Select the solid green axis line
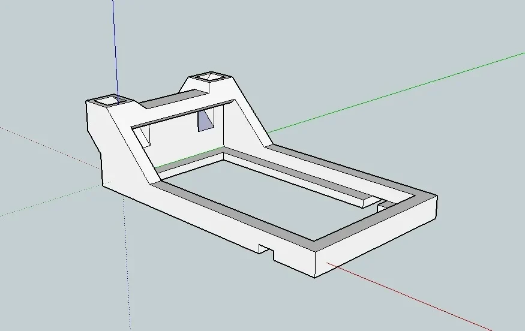 point(395,92)
